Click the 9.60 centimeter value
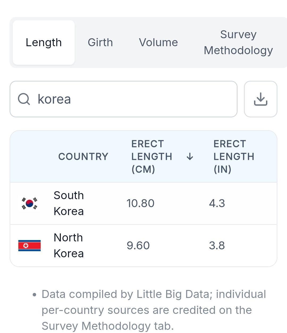The image size is (287, 333). [138, 246]
